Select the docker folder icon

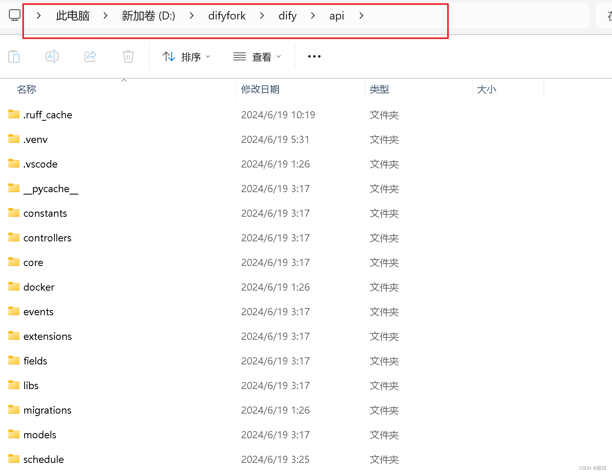coord(14,287)
